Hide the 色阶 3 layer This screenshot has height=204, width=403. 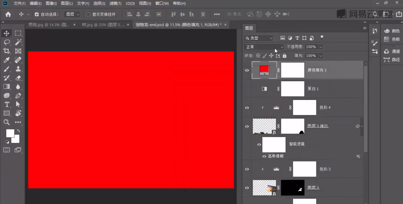pos(247,169)
